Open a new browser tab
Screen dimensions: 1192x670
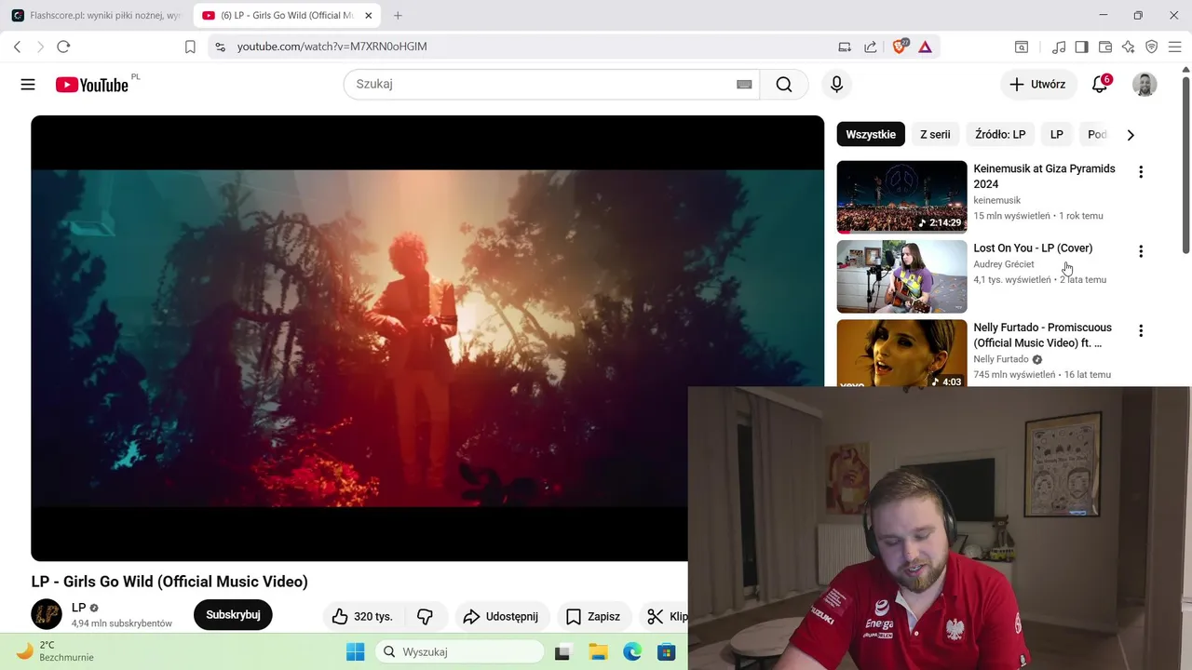click(x=398, y=16)
